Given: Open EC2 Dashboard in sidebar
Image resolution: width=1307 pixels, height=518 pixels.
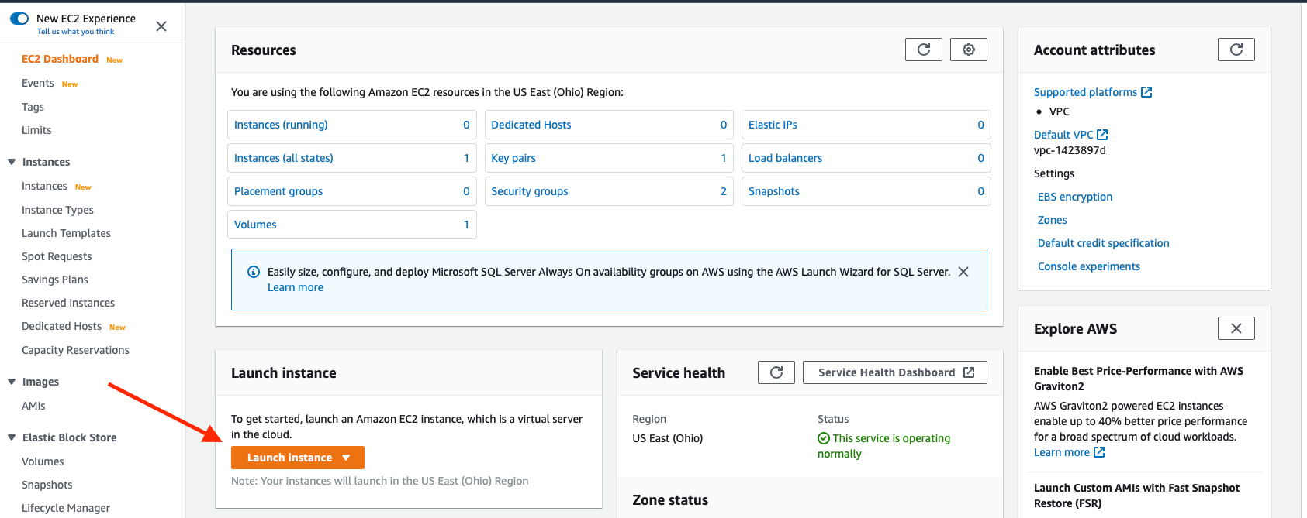Looking at the screenshot, I should click(x=60, y=59).
